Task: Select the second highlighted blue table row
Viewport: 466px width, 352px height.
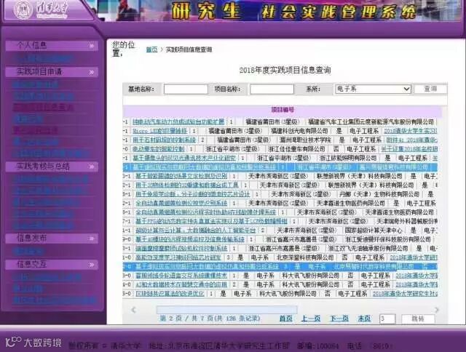Action: (280, 266)
